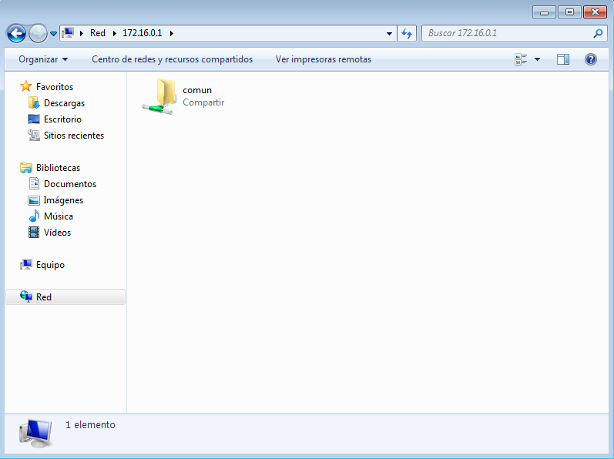Open the recent pages dropdown arrow
Viewport: 614px width, 459px height.
coord(54,34)
